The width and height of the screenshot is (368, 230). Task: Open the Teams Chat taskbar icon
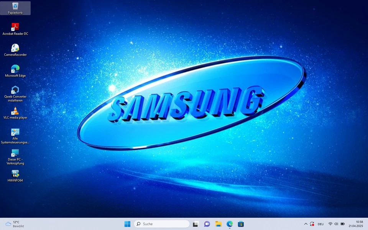(x=207, y=223)
